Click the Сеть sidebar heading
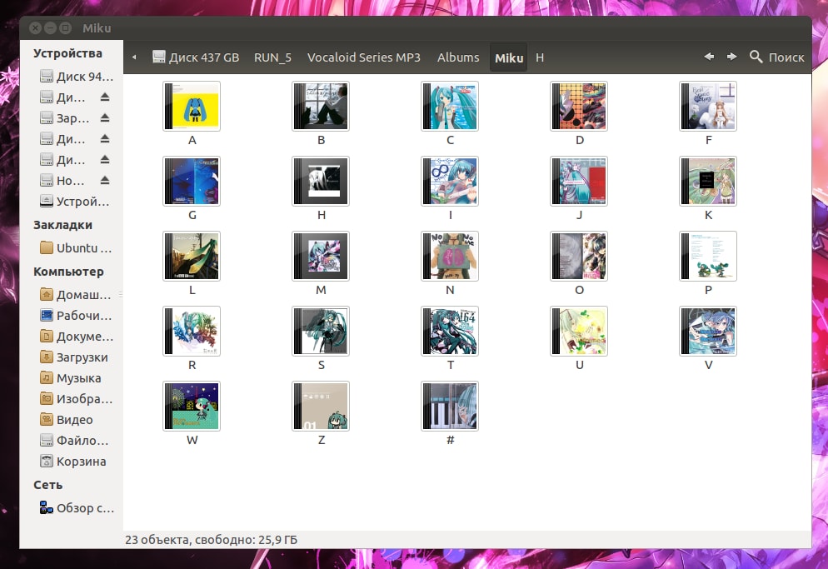 point(48,485)
